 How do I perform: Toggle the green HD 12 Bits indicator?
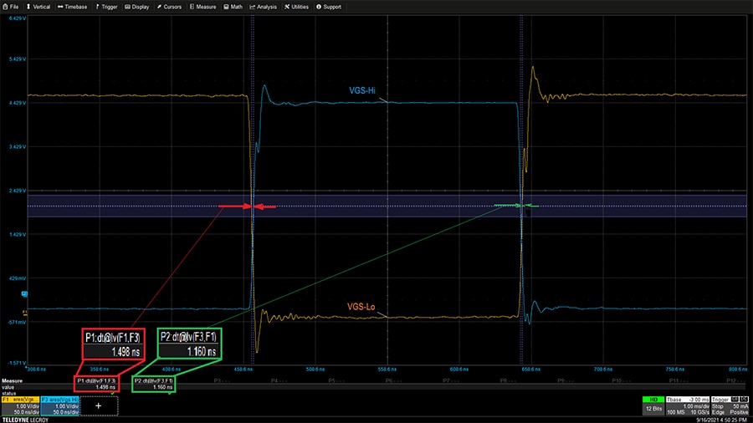[x=654, y=405]
